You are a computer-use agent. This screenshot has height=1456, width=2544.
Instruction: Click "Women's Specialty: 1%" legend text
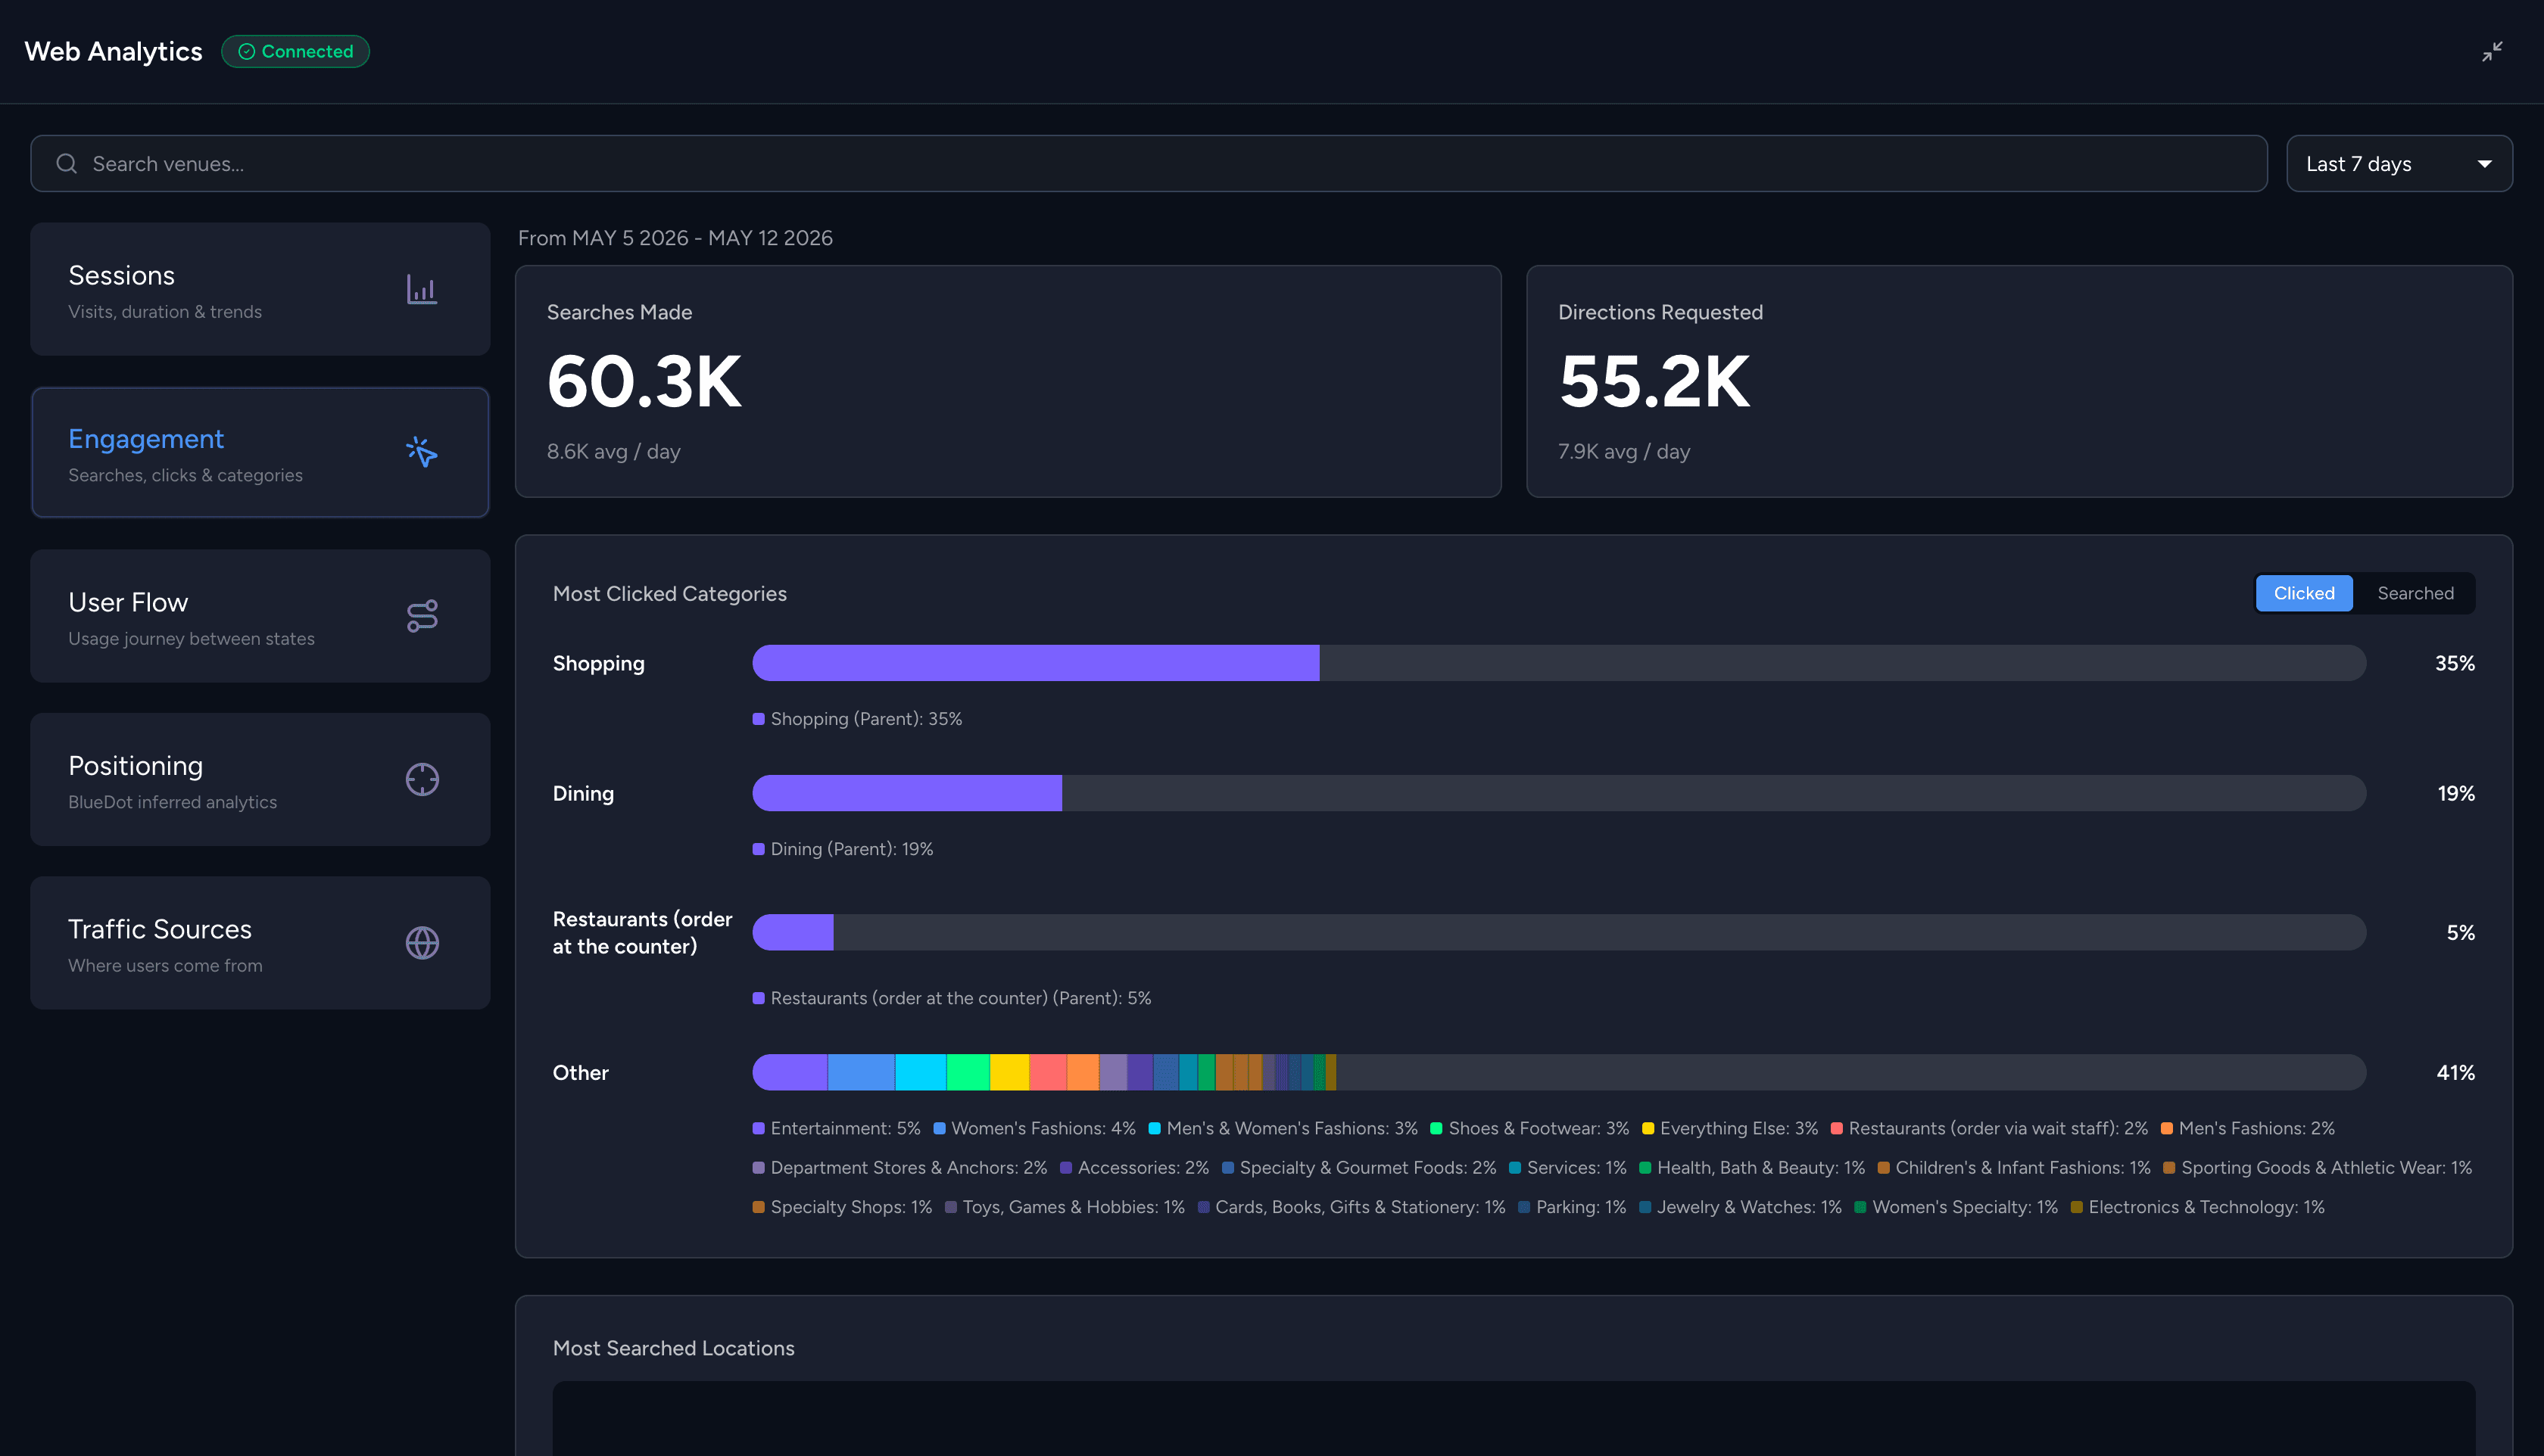point(1965,1207)
